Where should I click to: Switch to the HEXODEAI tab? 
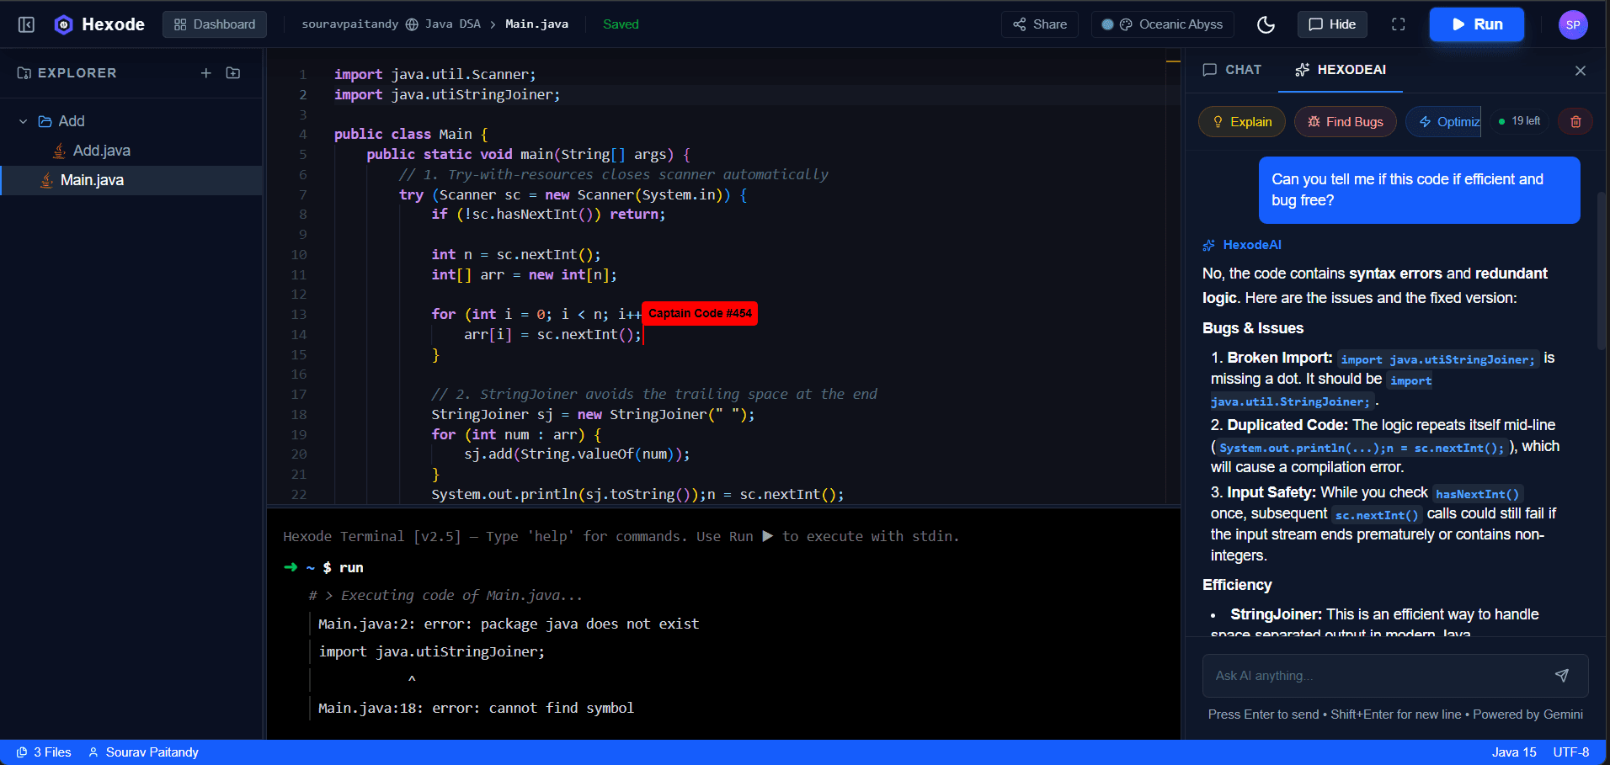[x=1341, y=70]
